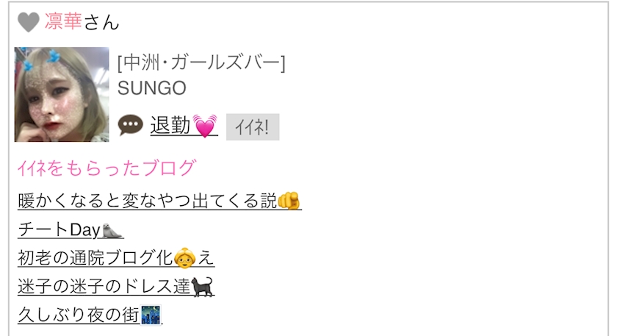
Task: Click the gray heart favorite icon
Action: pos(29,21)
